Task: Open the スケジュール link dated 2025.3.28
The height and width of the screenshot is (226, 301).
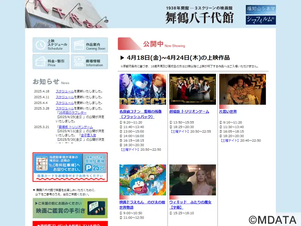Action: 65,108
